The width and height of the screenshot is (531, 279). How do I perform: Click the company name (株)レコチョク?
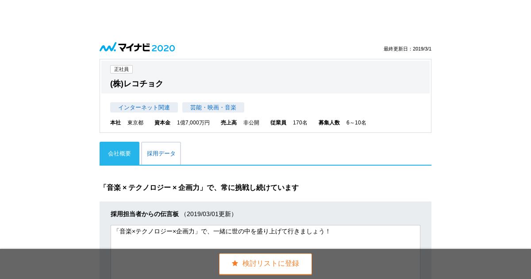click(137, 84)
